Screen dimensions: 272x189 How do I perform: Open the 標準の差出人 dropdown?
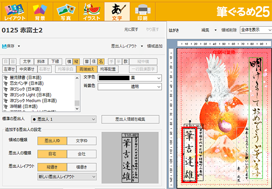pyautogui.click(x=63, y=119)
